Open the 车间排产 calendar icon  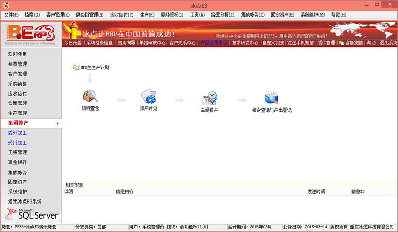[x=209, y=98]
